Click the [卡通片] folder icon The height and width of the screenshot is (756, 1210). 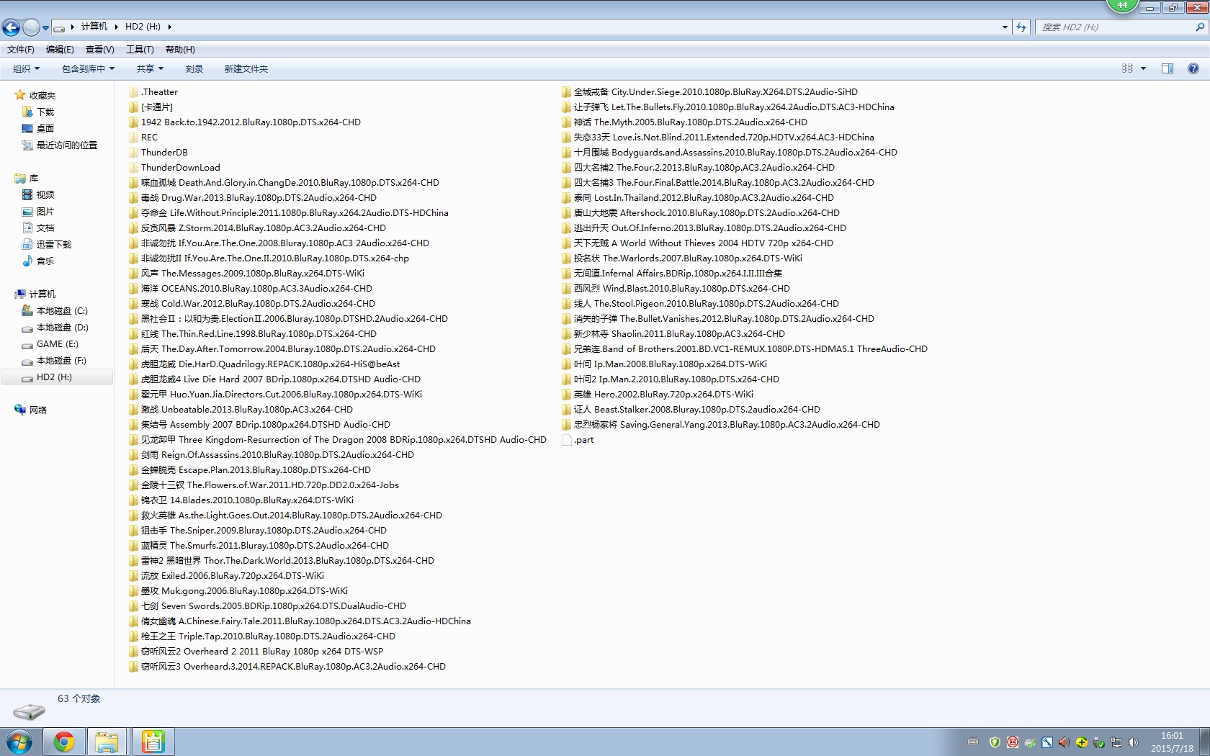click(x=133, y=107)
